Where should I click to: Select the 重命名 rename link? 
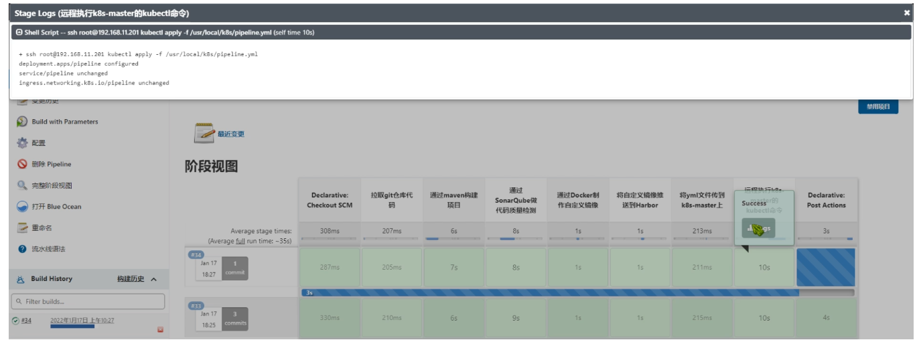[42, 228]
